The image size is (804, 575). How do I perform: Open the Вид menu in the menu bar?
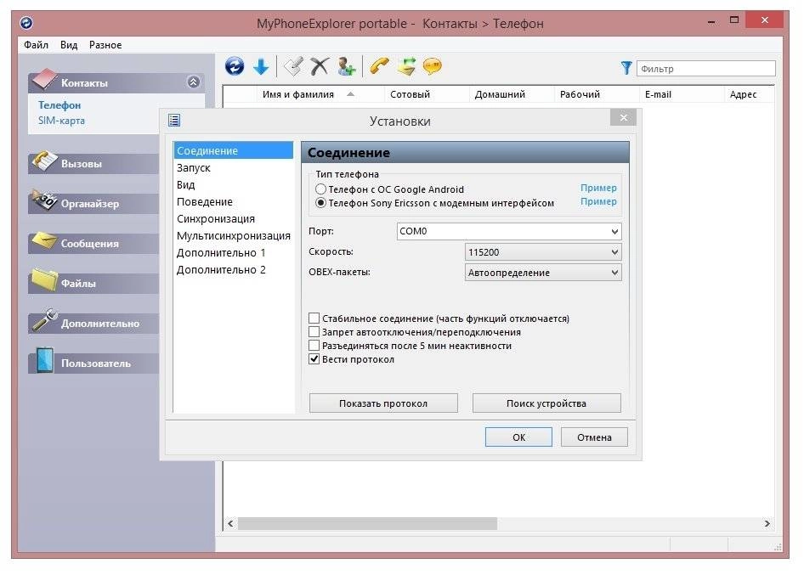pyautogui.click(x=69, y=44)
